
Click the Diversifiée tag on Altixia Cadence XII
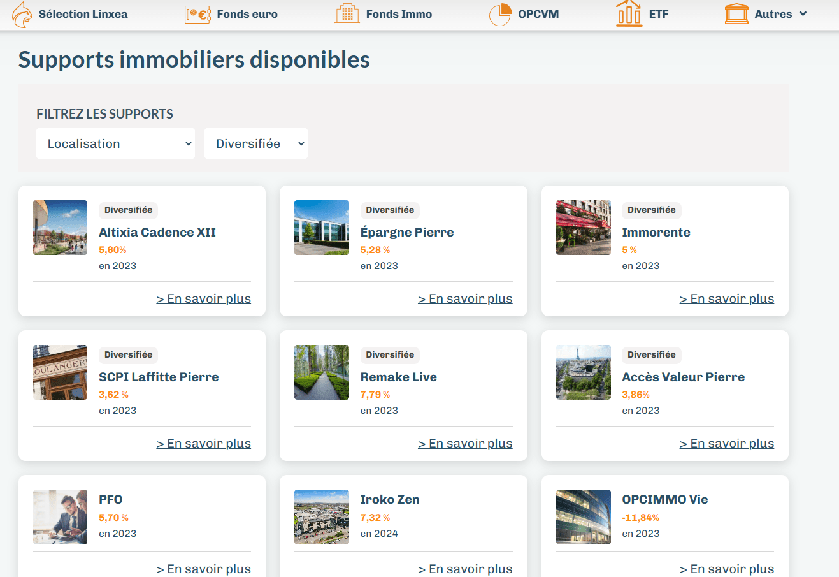point(129,210)
